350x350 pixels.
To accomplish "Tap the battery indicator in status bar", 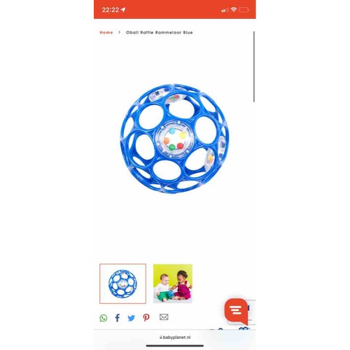I will pos(244,10).
